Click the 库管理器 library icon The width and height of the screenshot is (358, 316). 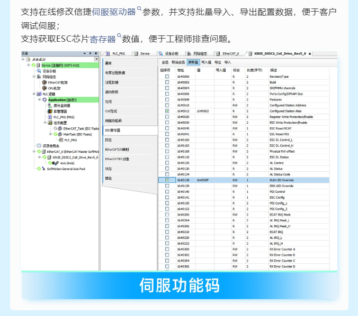click(x=50, y=111)
